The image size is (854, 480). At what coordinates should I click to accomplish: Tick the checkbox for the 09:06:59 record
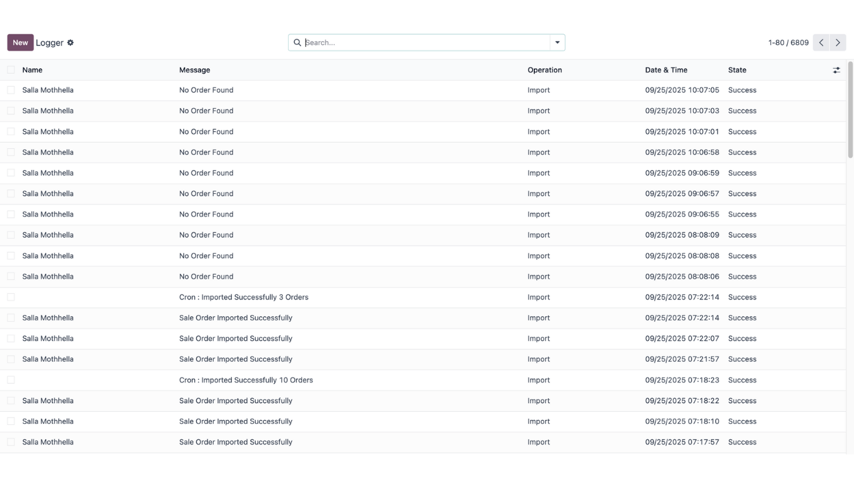point(11,172)
